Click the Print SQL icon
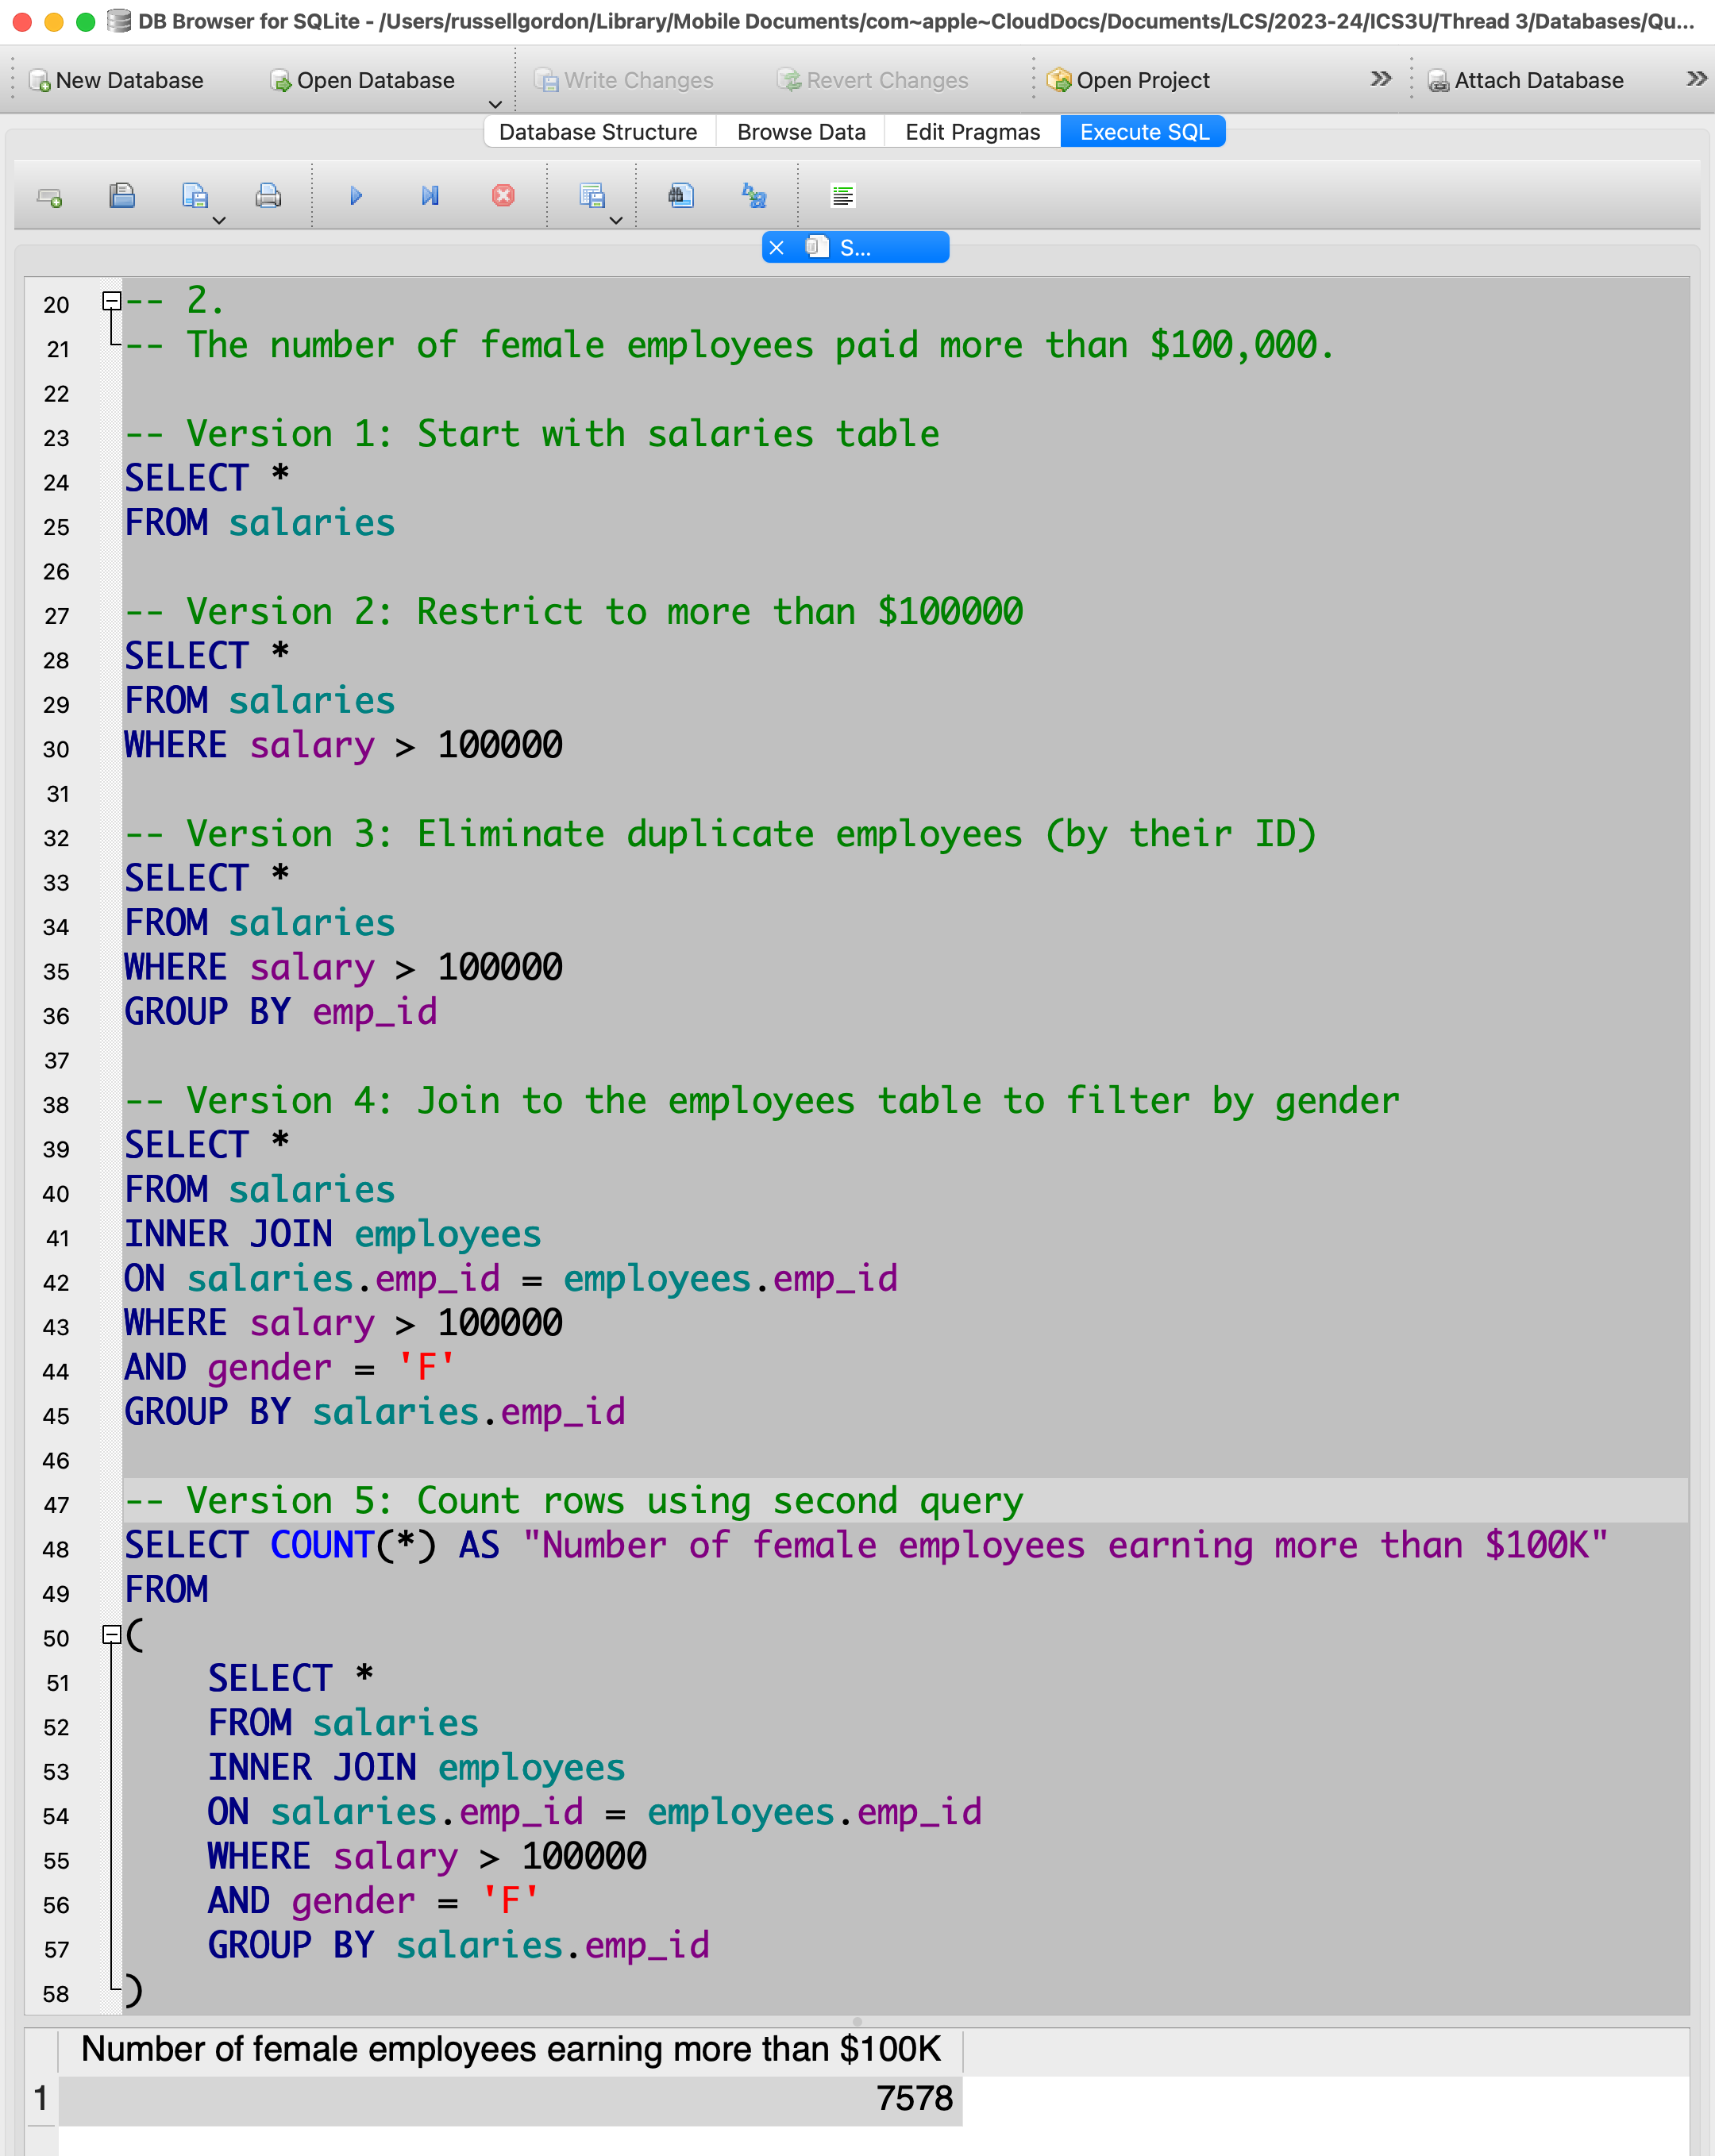1715x2156 pixels. pyautogui.click(x=268, y=196)
